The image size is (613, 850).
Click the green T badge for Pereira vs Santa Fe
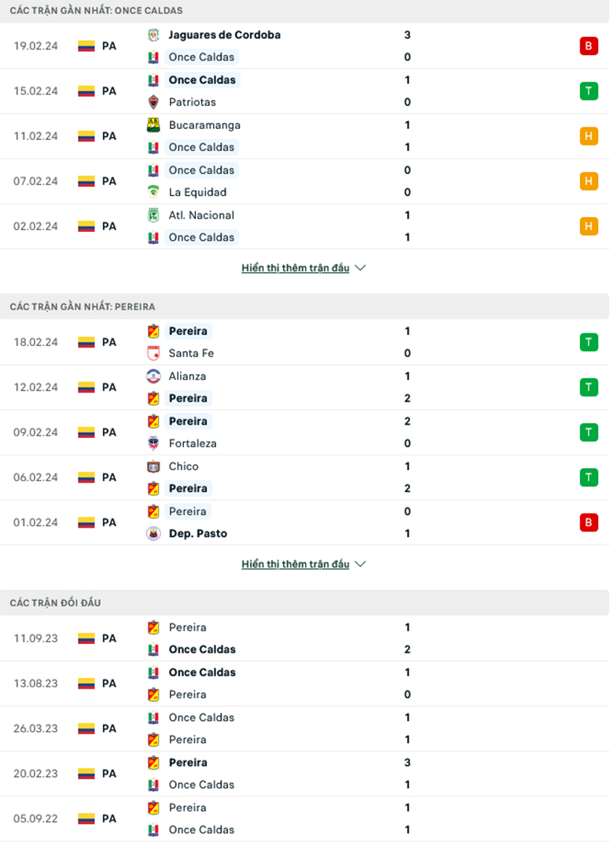point(589,342)
